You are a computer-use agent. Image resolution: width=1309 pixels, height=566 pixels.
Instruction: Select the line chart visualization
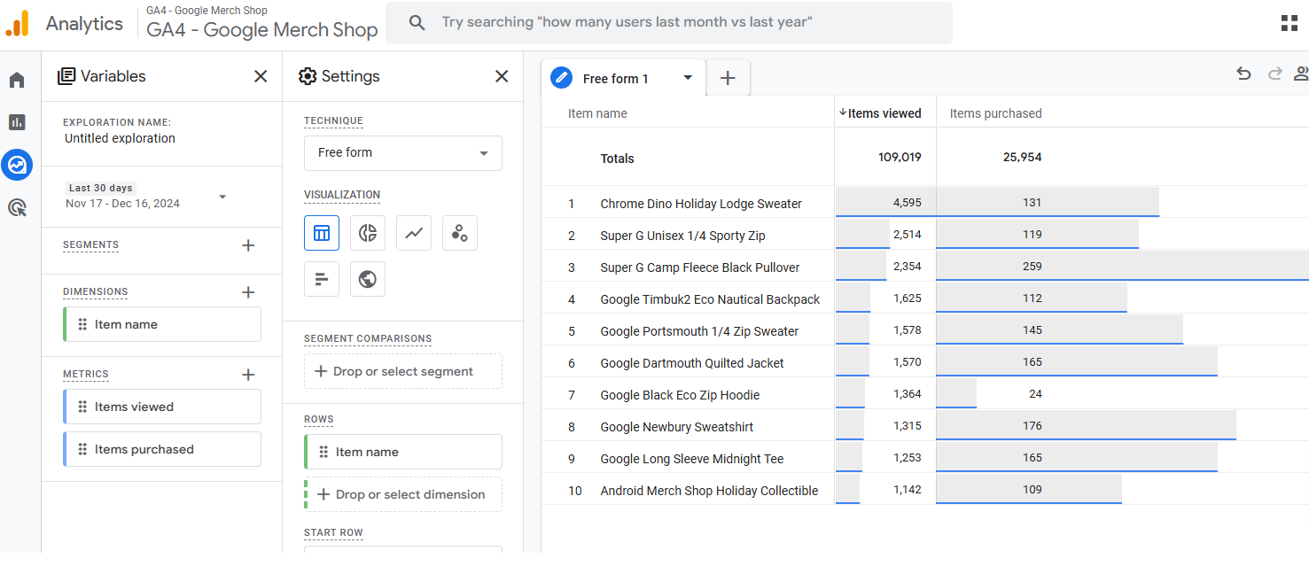click(x=414, y=233)
